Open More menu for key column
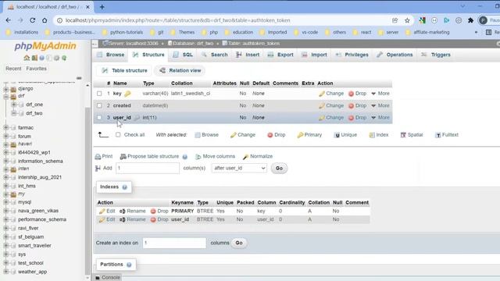This screenshot has height=281, width=500. (x=380, y=94)
